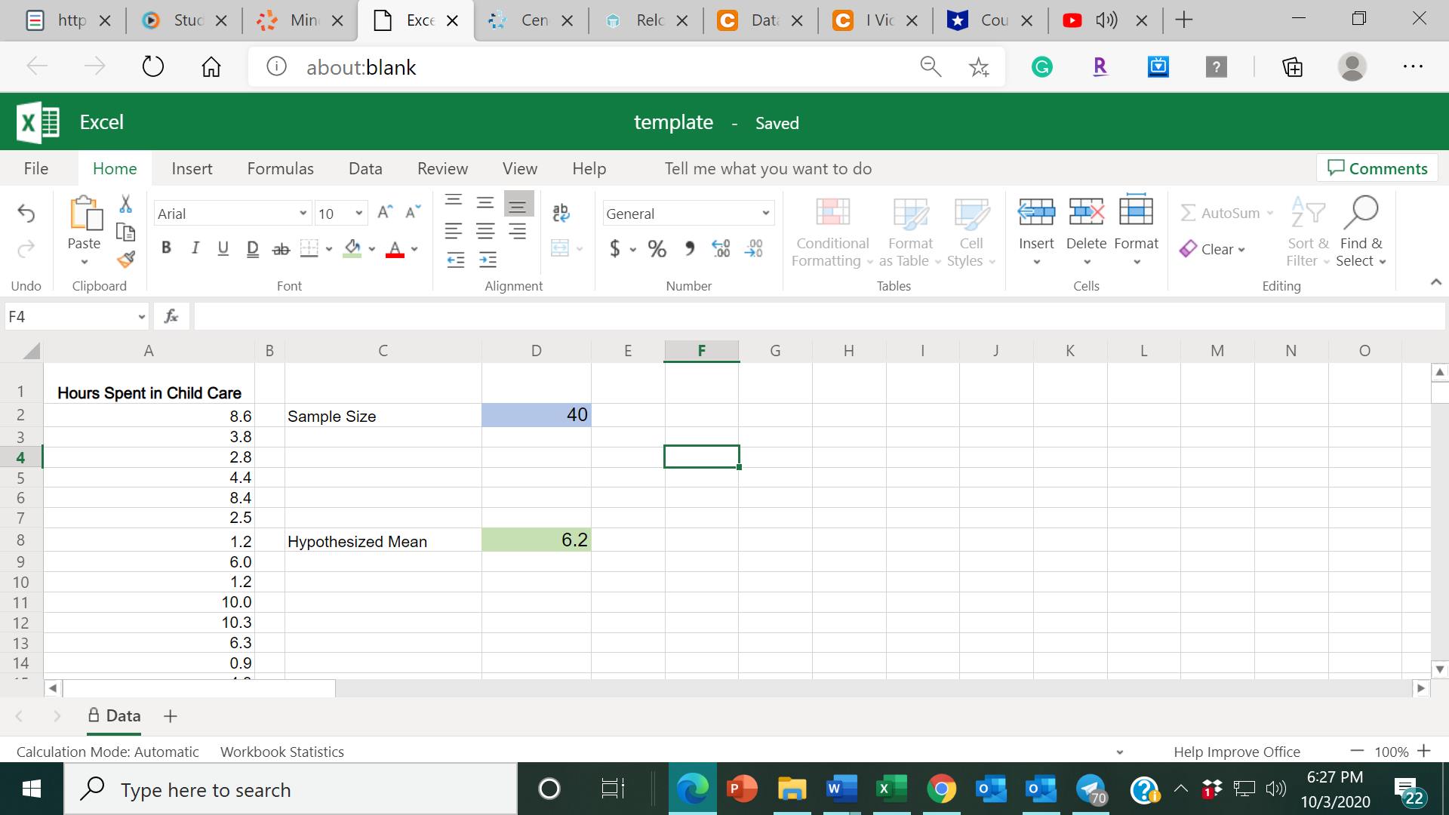
Task: Click the Wrap Text icon
Action: [x=561, y=213]
